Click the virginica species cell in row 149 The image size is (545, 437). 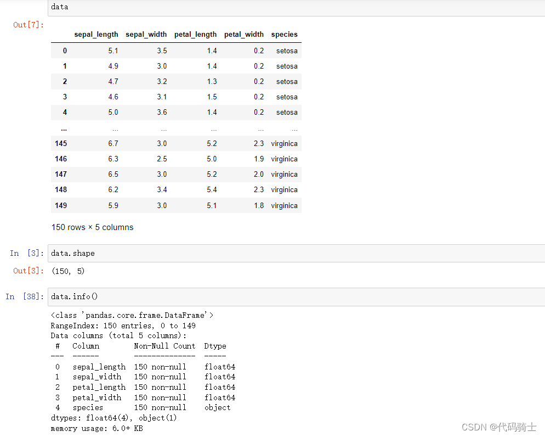click(285, 206)
